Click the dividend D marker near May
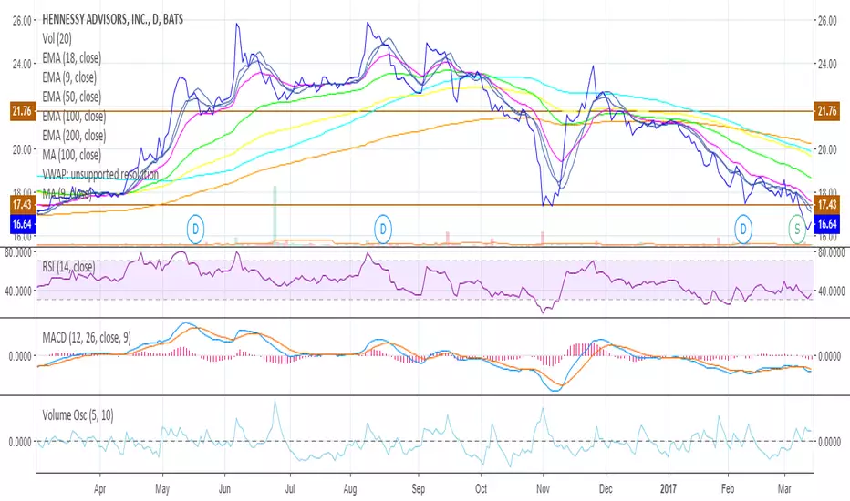Image resolution: width=850 pixels, height=501 pixels. tap(195, 230)
